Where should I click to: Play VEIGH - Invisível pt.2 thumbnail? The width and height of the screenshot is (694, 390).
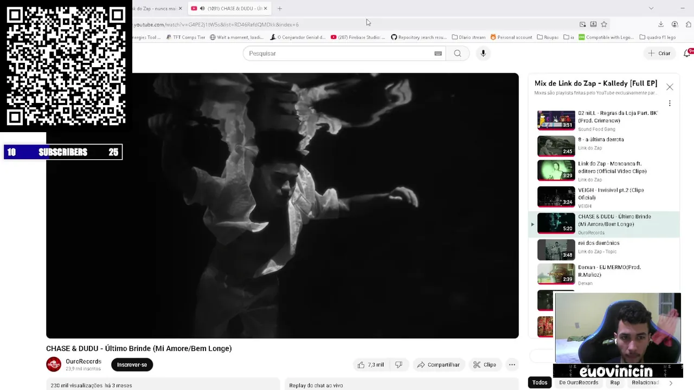coord(556,197)
